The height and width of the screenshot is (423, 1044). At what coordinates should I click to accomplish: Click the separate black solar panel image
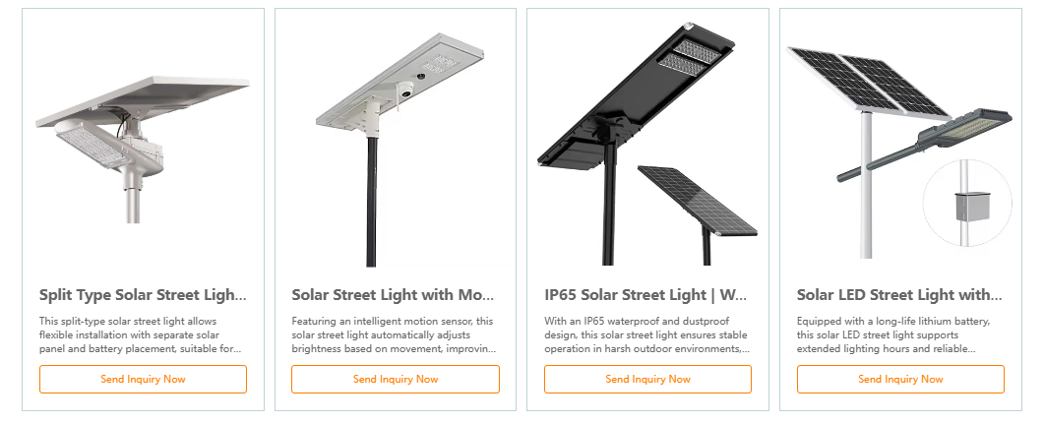click(699, 202)
